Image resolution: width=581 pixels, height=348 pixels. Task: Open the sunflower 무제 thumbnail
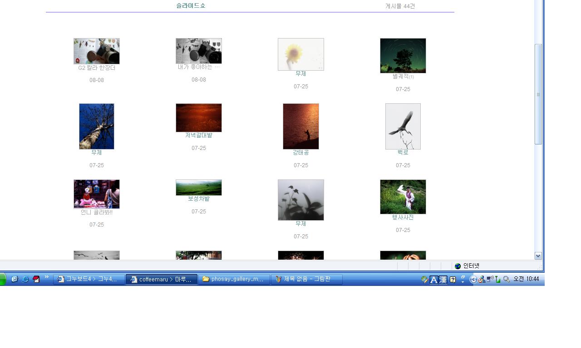tap(300, 54)
